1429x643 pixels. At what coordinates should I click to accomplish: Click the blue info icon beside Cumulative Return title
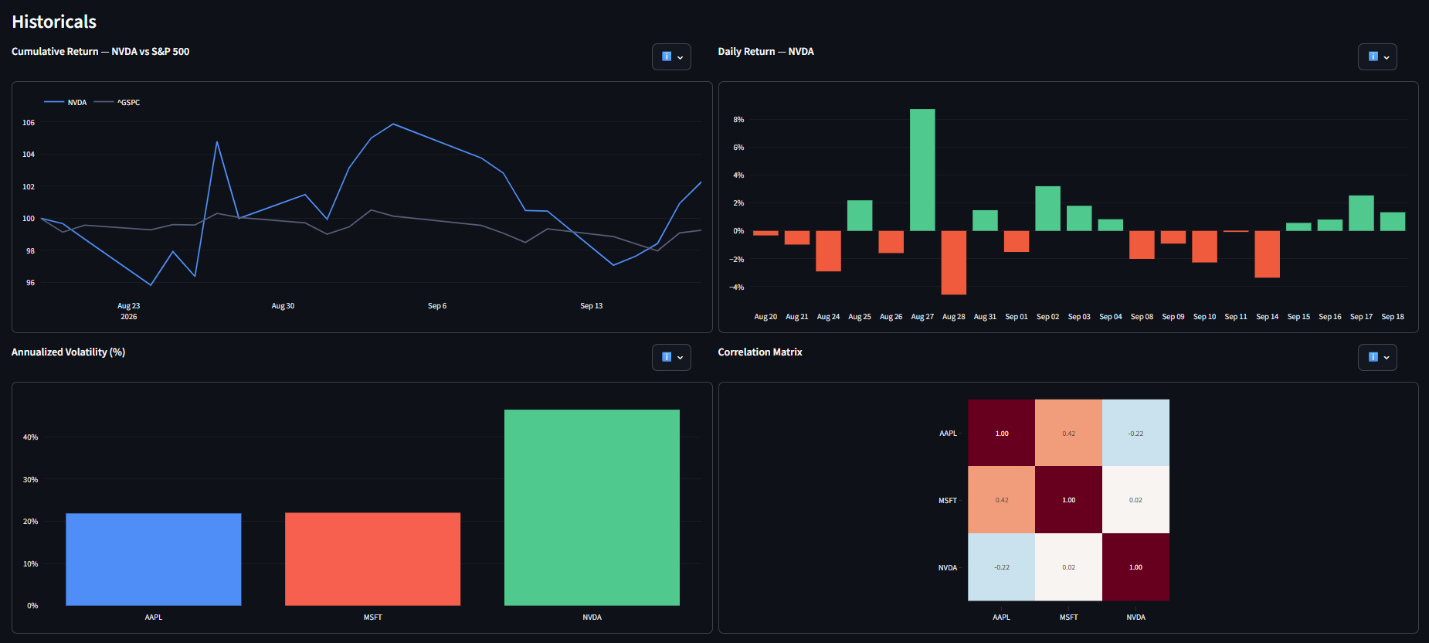click(667, 56)
